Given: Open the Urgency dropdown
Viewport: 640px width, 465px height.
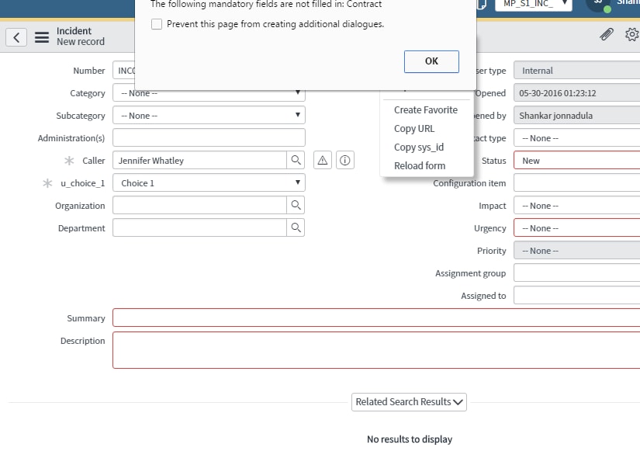Looking at the screenshot, I should pos(576,227).
